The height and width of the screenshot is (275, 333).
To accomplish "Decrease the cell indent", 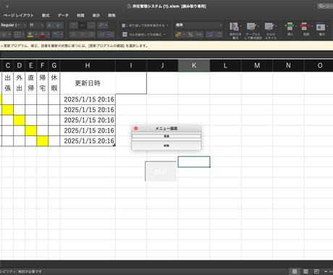I will click(x=101, y=35).
